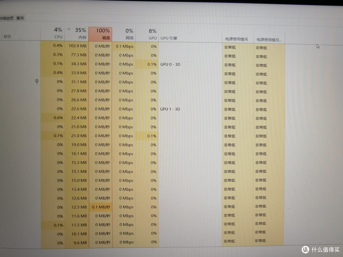Select the 19.0 MB memory cell
Screen dimensions: 343x257
click(77, 145)
